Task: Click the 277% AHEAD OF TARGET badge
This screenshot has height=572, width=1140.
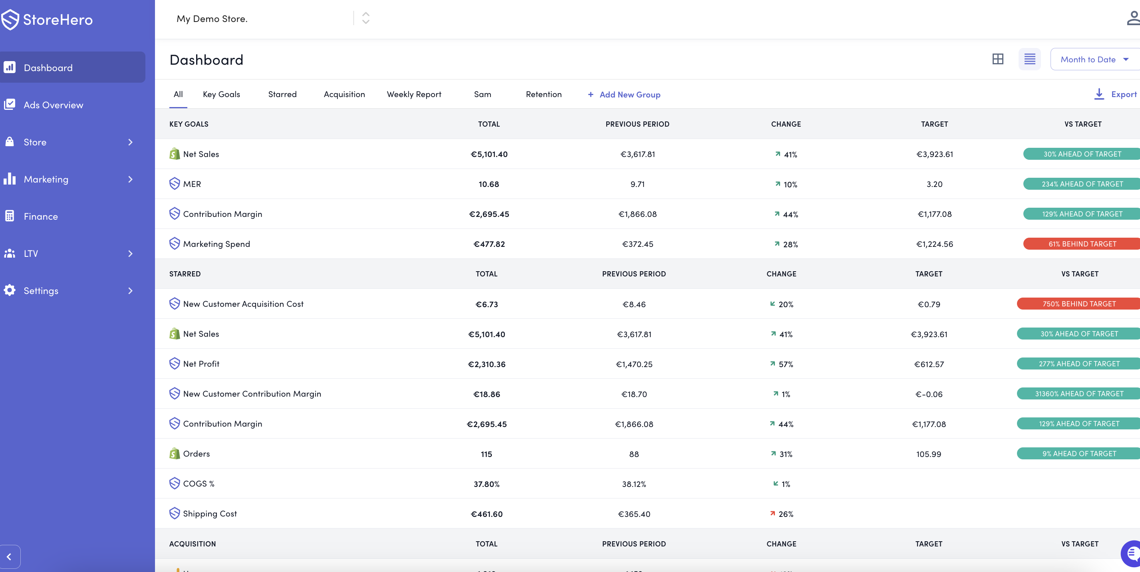Action: (1078, 363)
